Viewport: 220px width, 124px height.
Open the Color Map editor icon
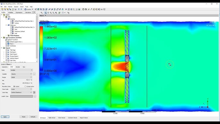click(x=34, y=93)
